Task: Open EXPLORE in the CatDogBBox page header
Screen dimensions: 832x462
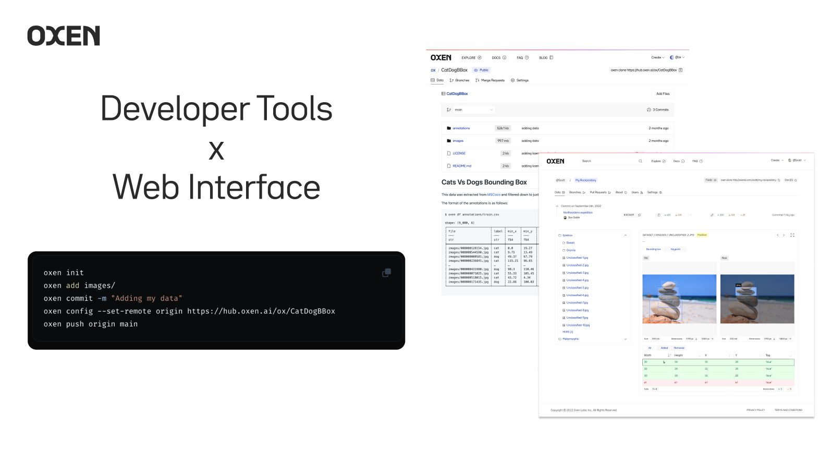Action: point(471,58)
